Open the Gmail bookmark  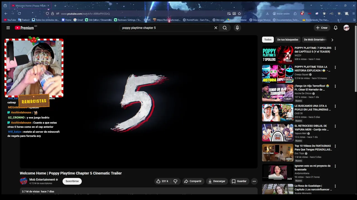(78, 20)
